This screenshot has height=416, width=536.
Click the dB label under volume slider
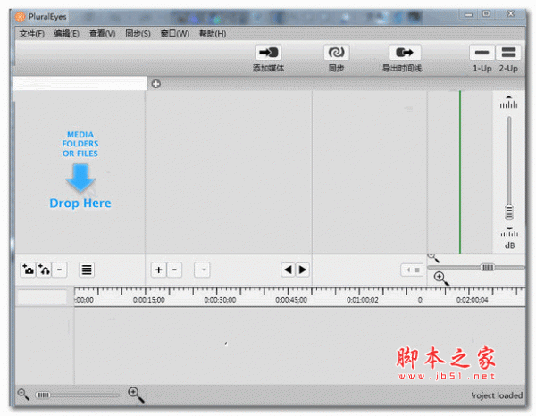tap(510, 245)
